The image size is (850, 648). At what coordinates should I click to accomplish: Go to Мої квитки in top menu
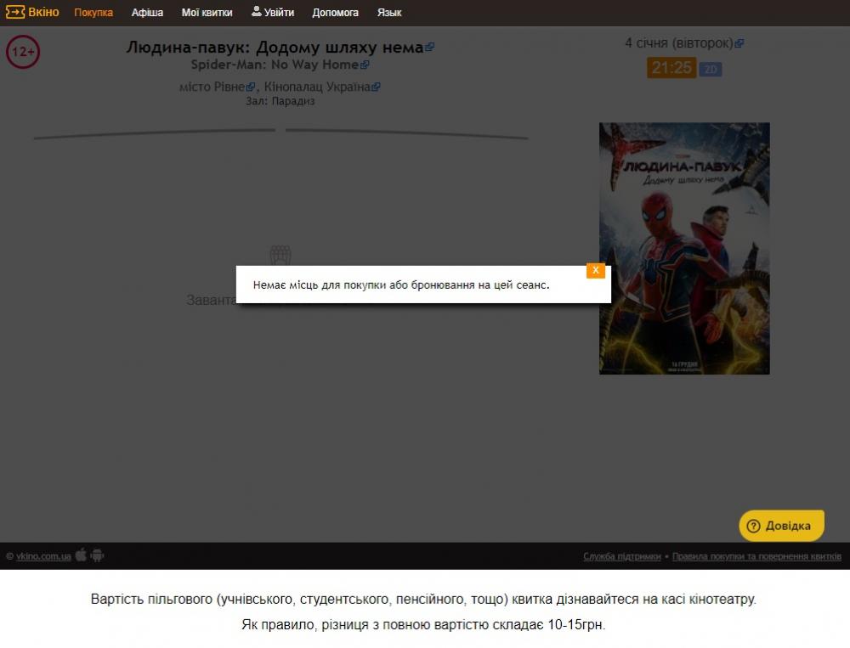[x=207, y=13]
